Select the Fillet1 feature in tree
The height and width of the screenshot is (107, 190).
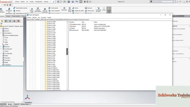[7, 56]
